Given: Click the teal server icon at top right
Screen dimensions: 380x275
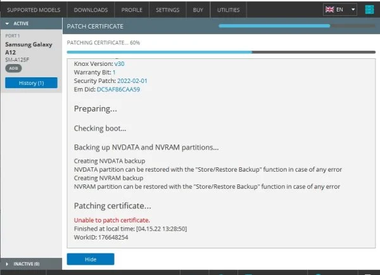Looking at the screenshot, I should click(x=370, y=10).
